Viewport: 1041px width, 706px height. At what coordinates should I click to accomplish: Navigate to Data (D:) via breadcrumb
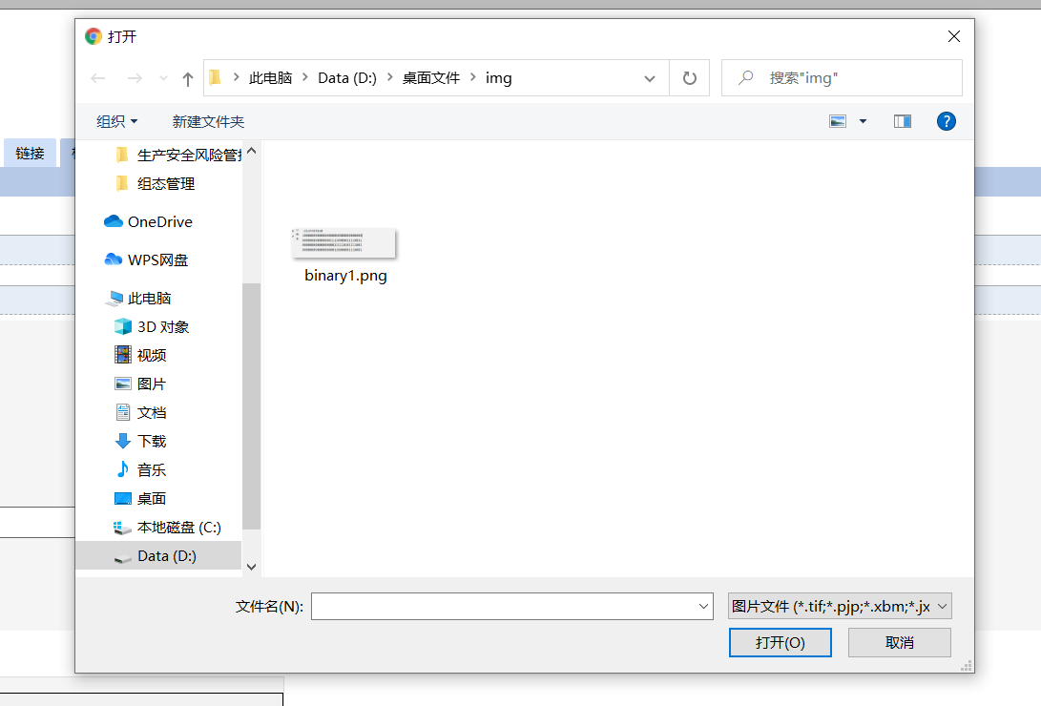click(347, 78)
